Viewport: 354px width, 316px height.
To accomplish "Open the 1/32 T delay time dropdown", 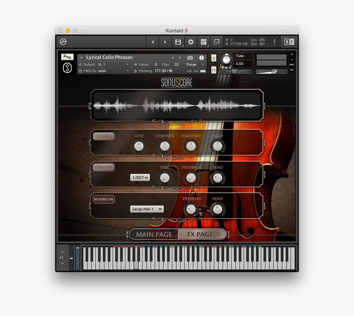I will 140,178.
